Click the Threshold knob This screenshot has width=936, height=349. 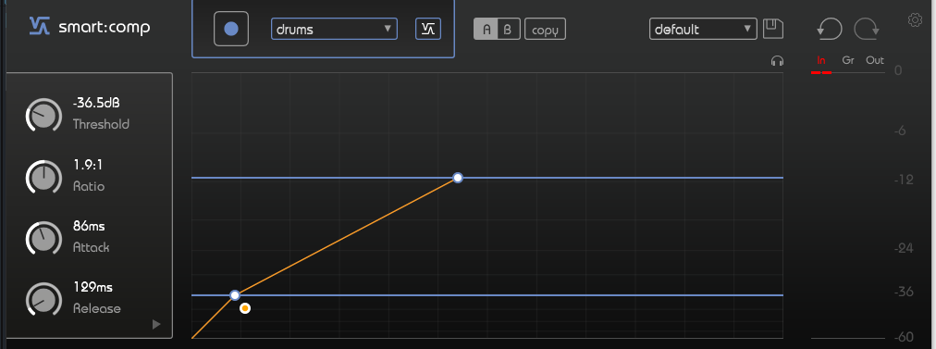pyautogui.click(x=43, y=116)
